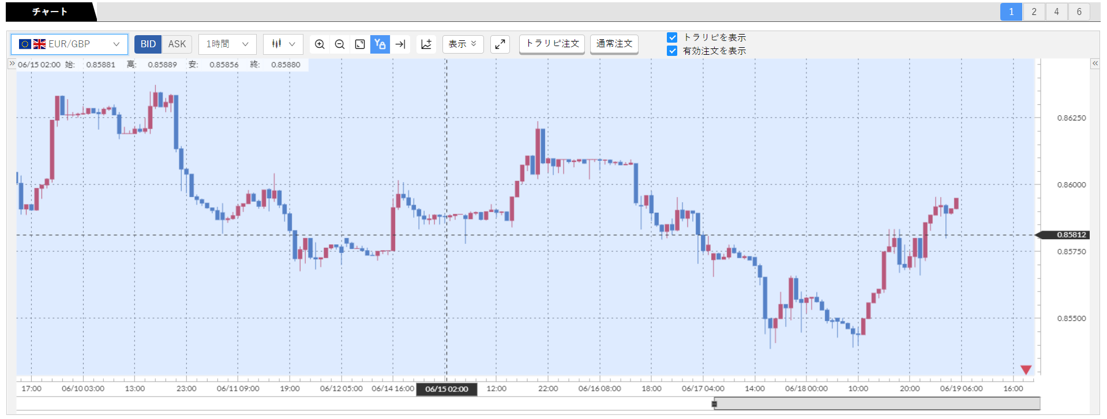The width and height of the screenshot is (1107, 419).
Task: Click the 0.85500 price axis label
Action: pyautogui.click(x=1071, y=319)
